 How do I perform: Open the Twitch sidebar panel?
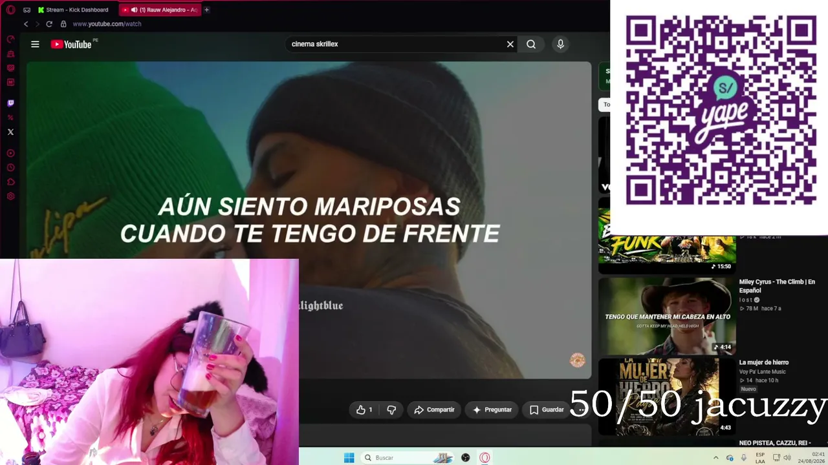(10, 103)
